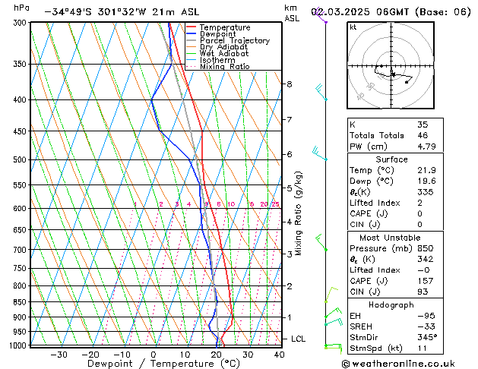
Task: Click the 1000 pressure level label
Action: click(19, 345)
